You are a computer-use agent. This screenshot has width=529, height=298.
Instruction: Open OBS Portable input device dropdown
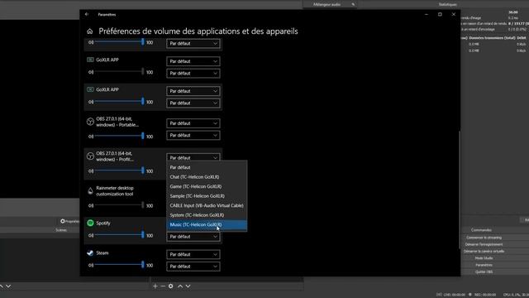pyautogui.click(x=193, y=135)
